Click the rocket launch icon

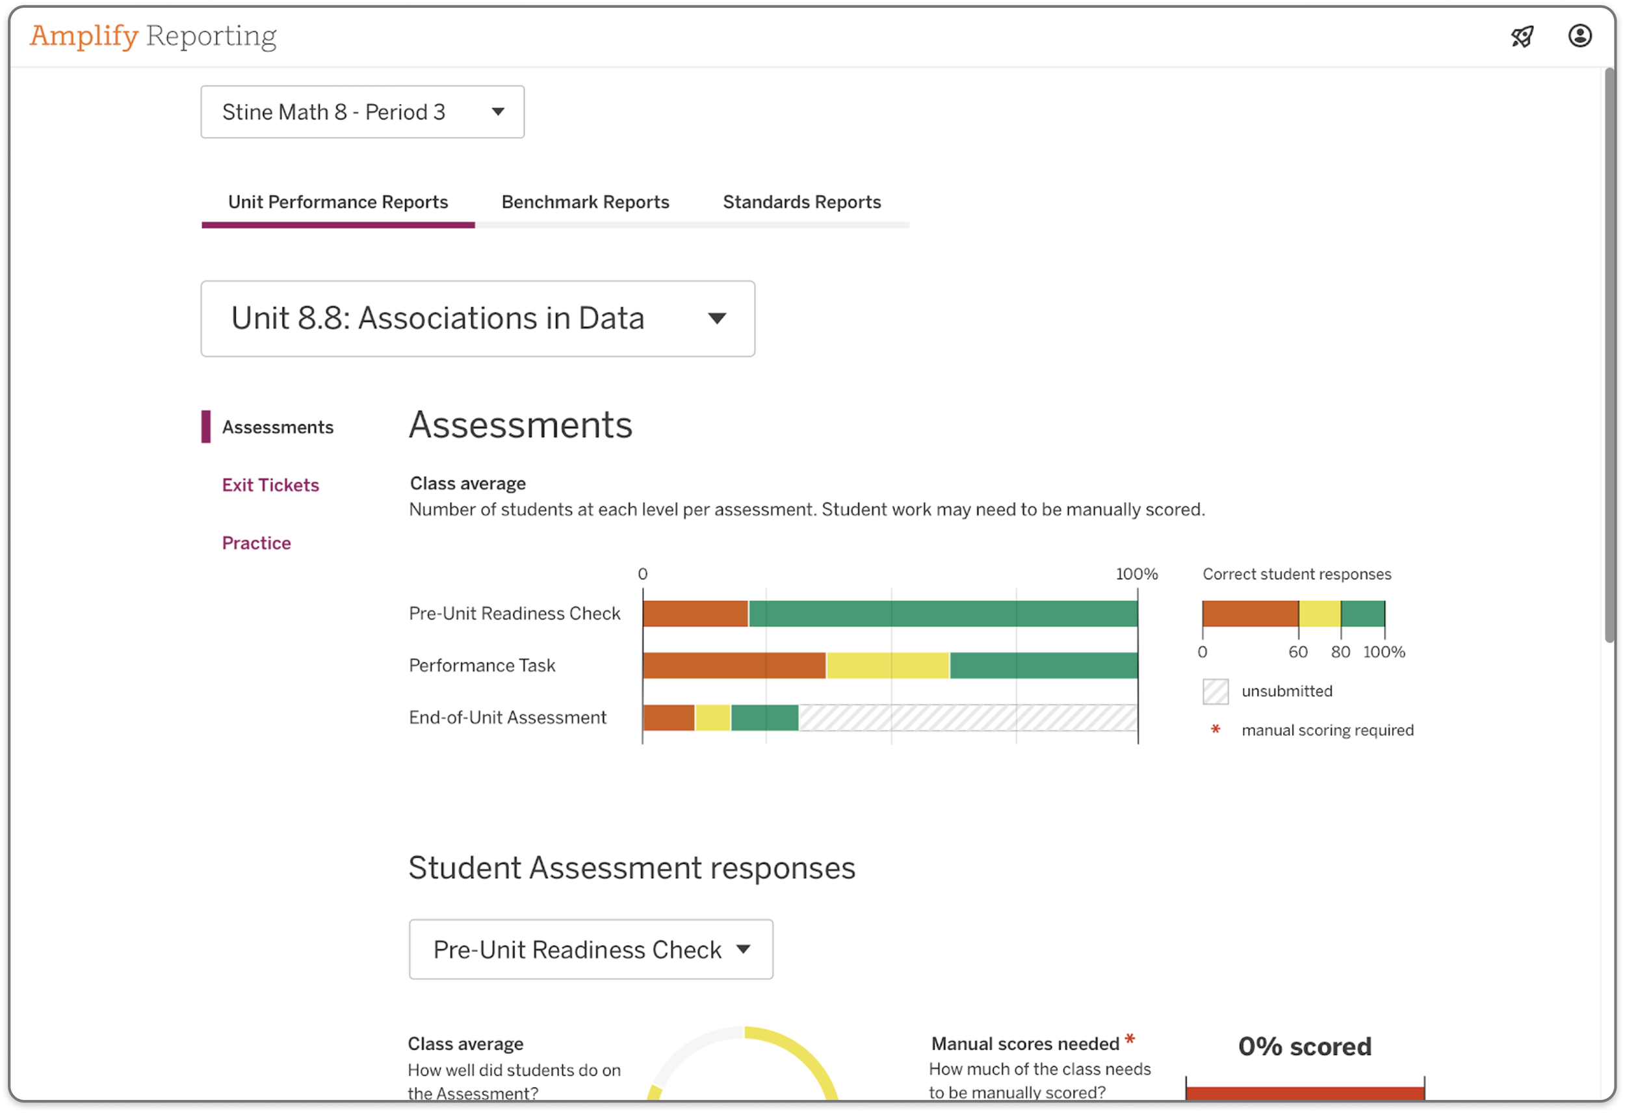(x=1522, y=36)
